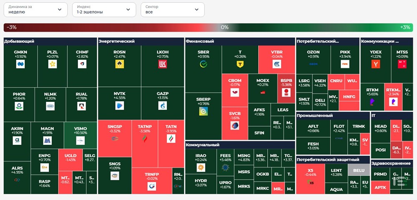Click the Здравоохранение sector header
The image size is (417, 200).
(x=392, y=163)
